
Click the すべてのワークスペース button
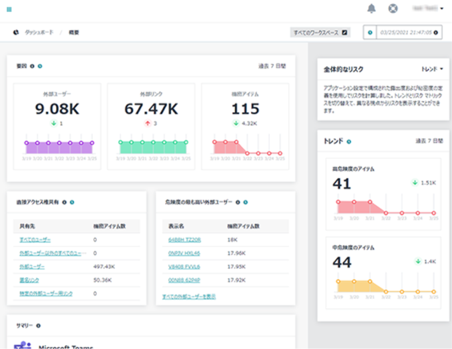(x=320, y=32)
